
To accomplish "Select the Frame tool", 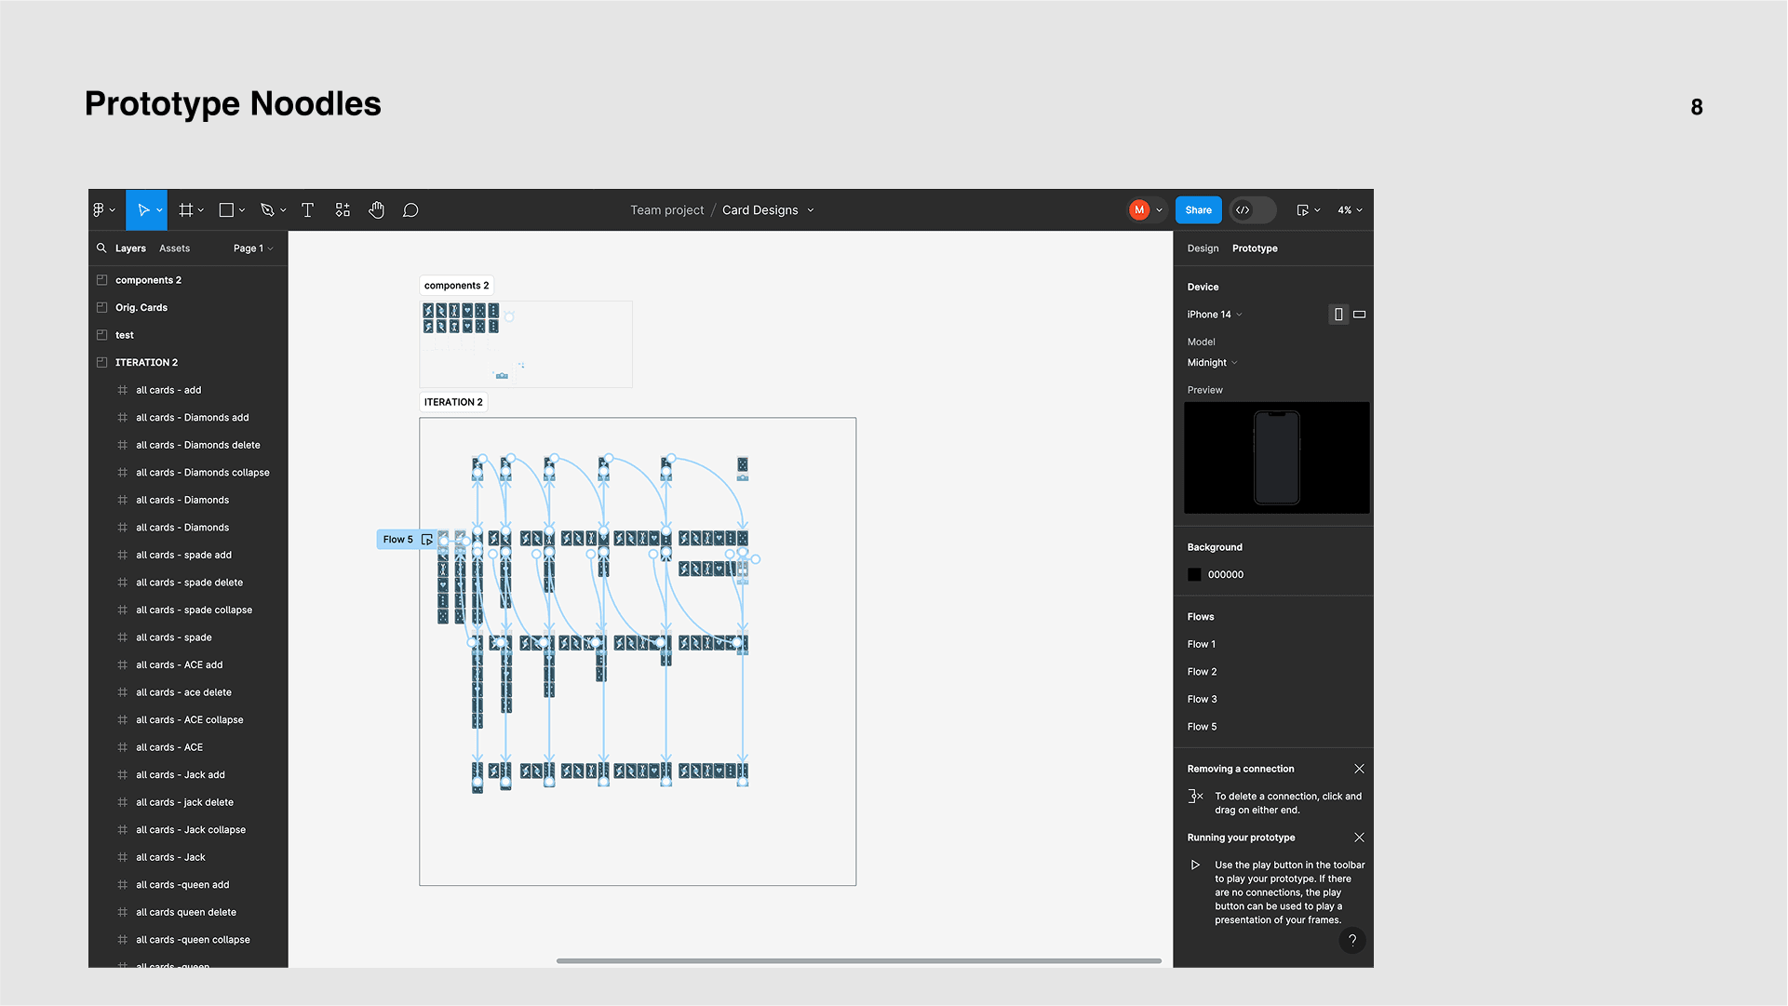I will coord(186,210).
